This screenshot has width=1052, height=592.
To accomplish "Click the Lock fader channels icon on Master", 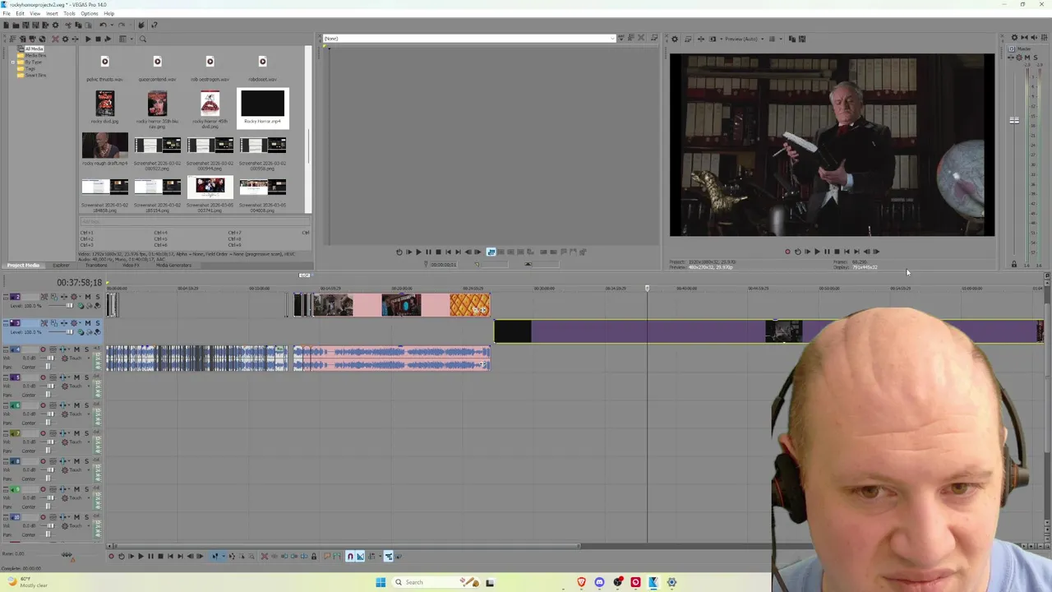I will [x=1013, y=264].
